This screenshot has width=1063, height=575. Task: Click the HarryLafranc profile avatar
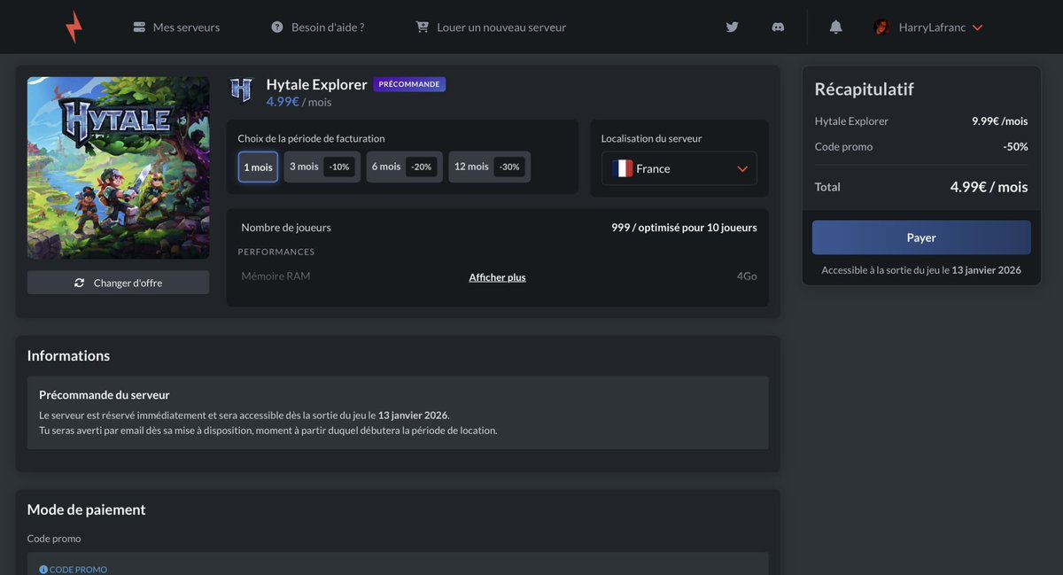[881, 27]
